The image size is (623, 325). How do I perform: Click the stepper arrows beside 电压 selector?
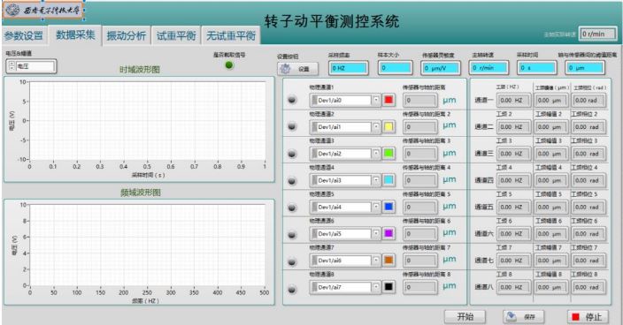coord(12,66)
